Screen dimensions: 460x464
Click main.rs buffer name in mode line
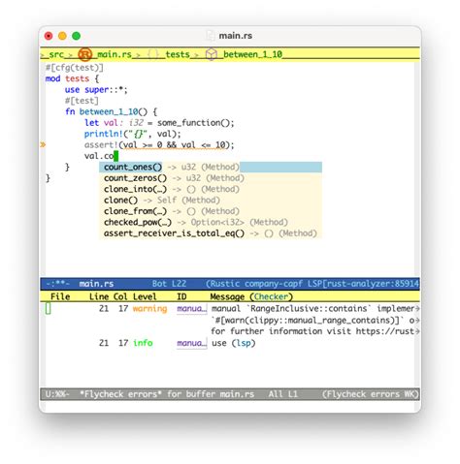(x=96, y=284)
